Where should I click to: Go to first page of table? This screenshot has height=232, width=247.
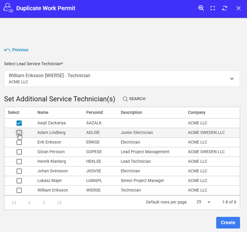click(14, 202)
